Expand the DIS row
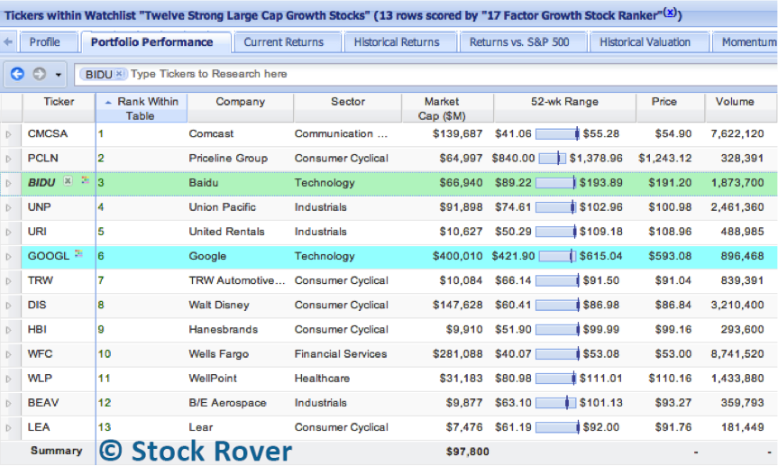Viewport: 778px width, 466px height. click(x=8, y=306)
